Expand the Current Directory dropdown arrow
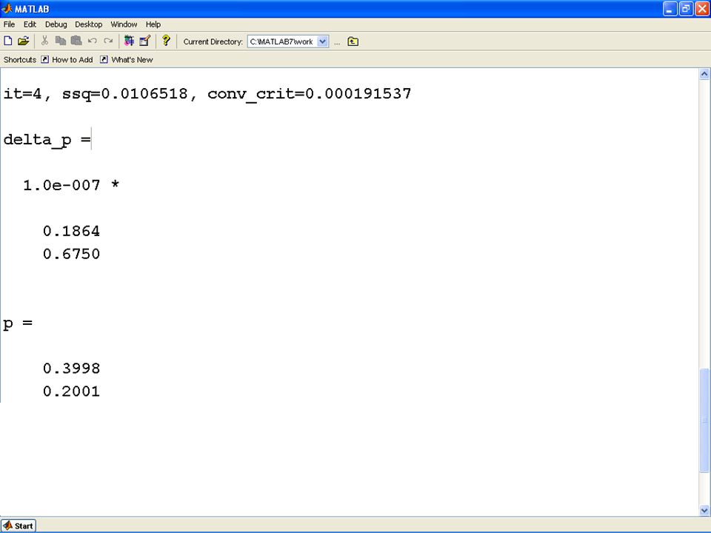The image size is (711, 533). click(x=322, y=41)
